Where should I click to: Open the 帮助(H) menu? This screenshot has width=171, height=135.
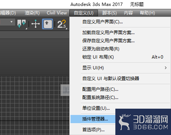[x=147, y=13]
